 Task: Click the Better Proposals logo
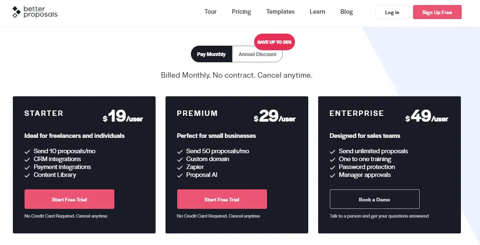click(35, 12)
